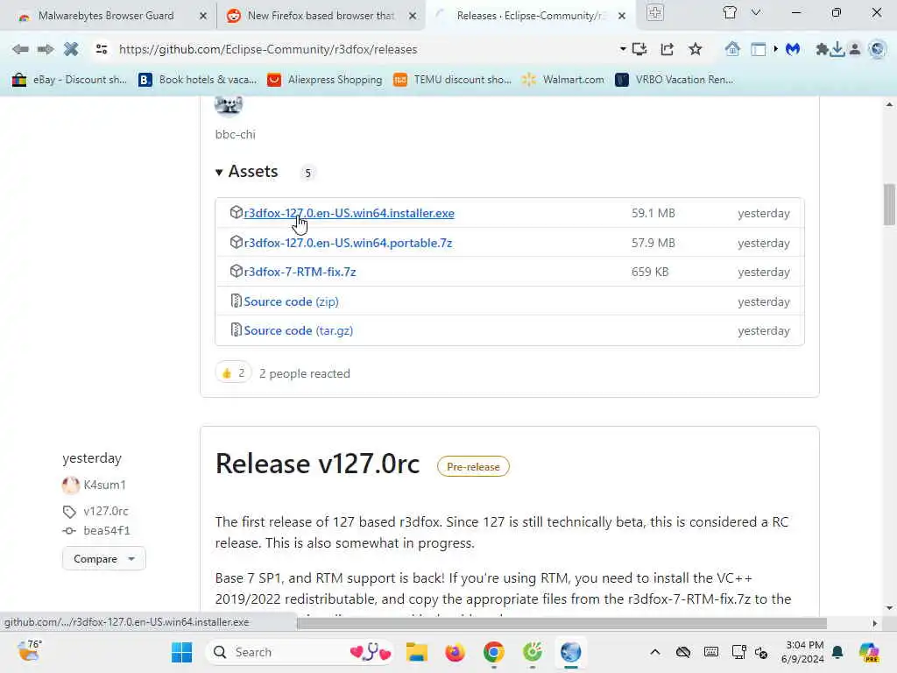Go to the home page icon

(732, 49)
